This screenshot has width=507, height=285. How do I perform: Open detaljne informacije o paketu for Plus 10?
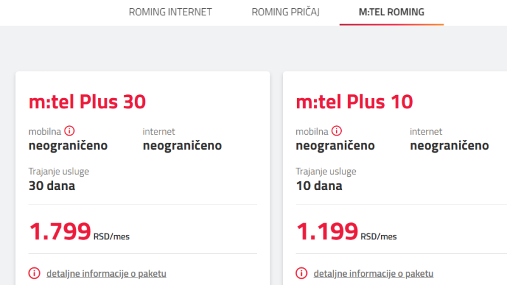pos(373,274)
